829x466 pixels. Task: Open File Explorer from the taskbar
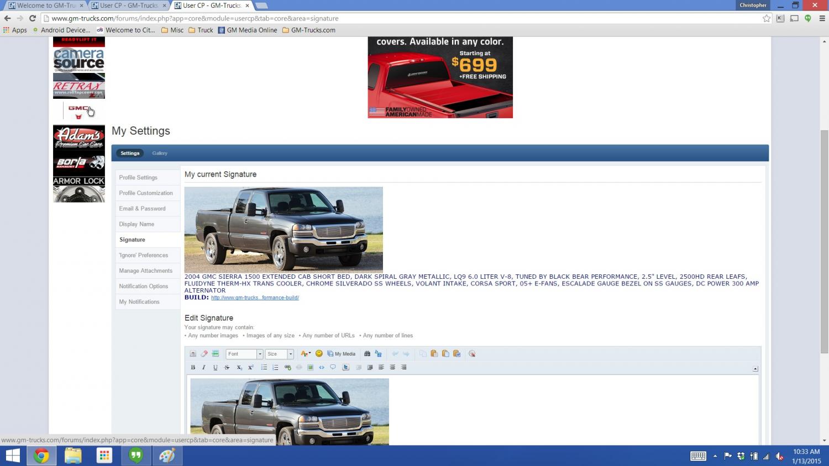(x=73, y=456)
